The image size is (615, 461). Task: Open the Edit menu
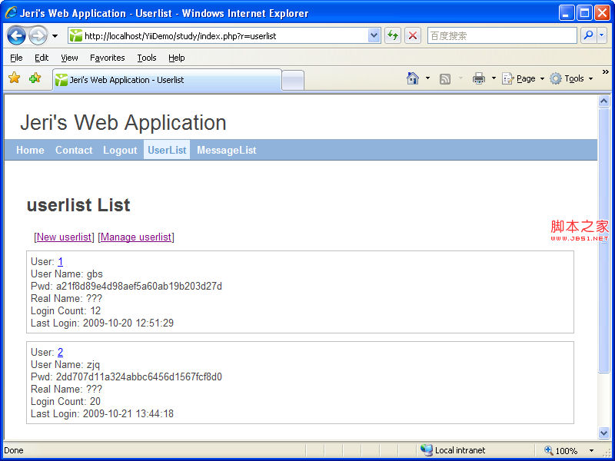coord(42,58)
